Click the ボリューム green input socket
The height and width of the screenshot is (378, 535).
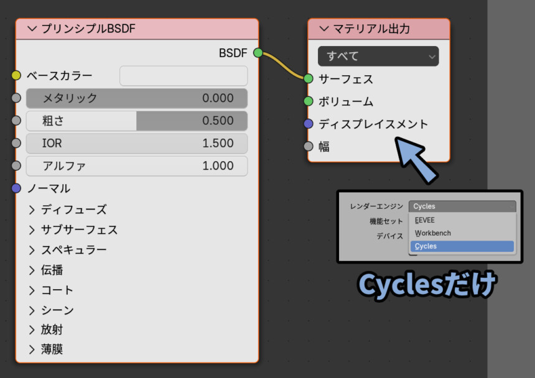[x=309, y=101]
